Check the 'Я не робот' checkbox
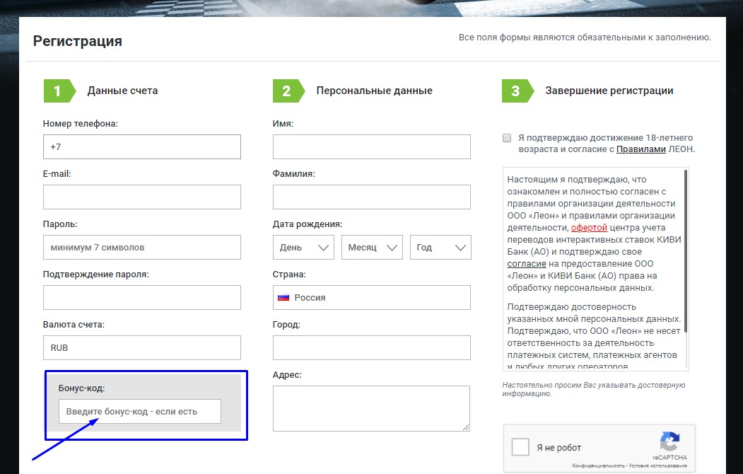The image size is (743, 474). point(520,446)
